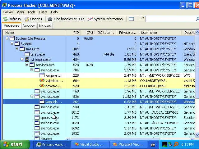Click the vertical scrollbar down arrow
199x149 pixels.
[x=197, y=135]
